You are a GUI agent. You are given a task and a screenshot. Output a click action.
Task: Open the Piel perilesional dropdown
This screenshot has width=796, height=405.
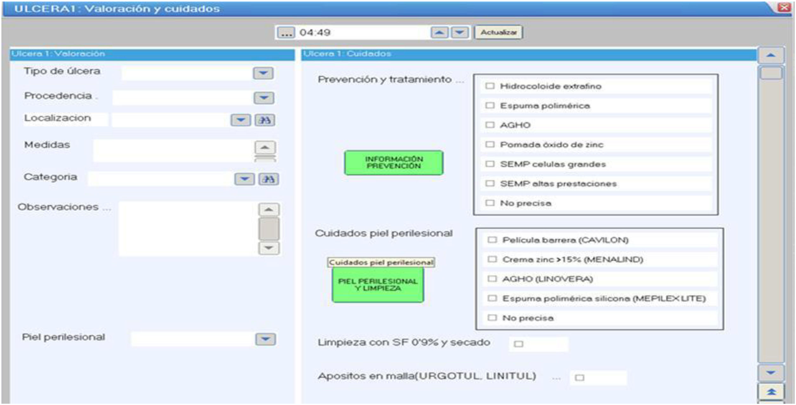point(265,339)
